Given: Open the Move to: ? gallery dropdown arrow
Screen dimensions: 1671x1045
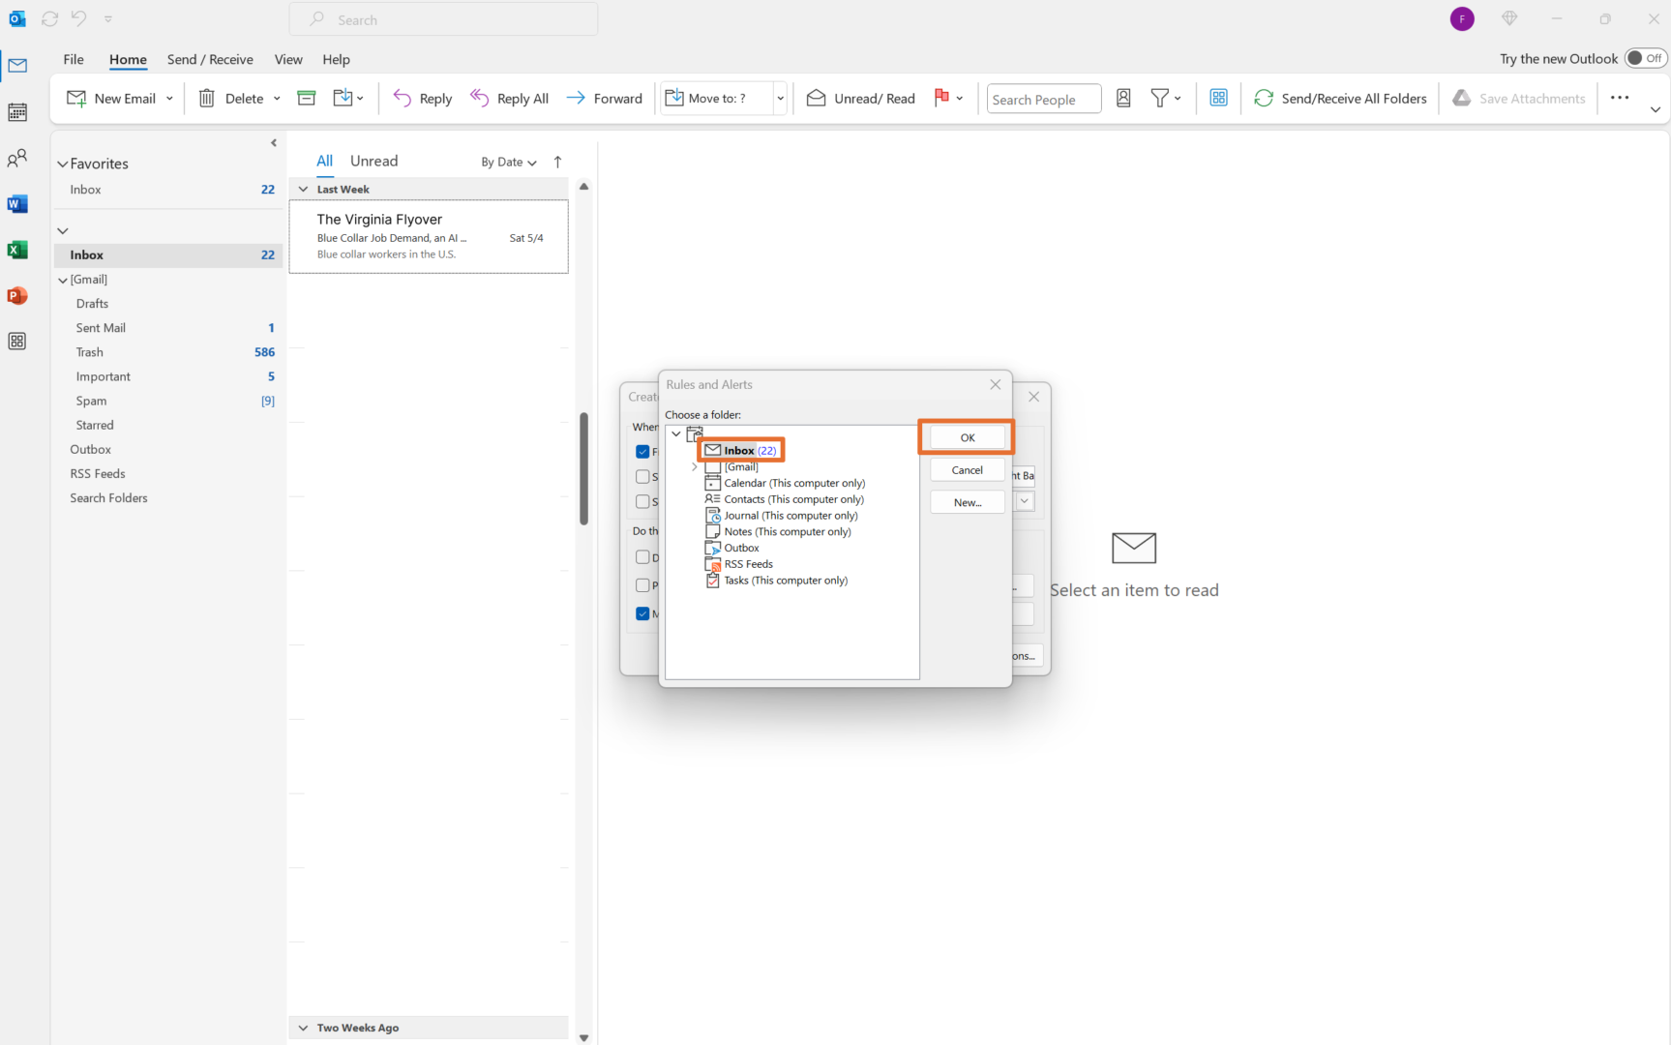Looking at the screenshot, I should point(780,98).
